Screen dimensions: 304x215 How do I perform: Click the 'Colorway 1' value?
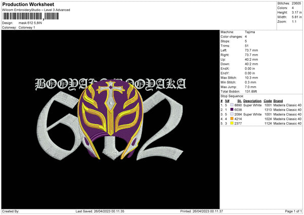pos(27,27)
